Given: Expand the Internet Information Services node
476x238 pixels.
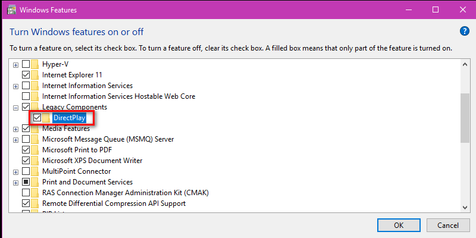Looking at the screenshot, I should tap(16, 86).
